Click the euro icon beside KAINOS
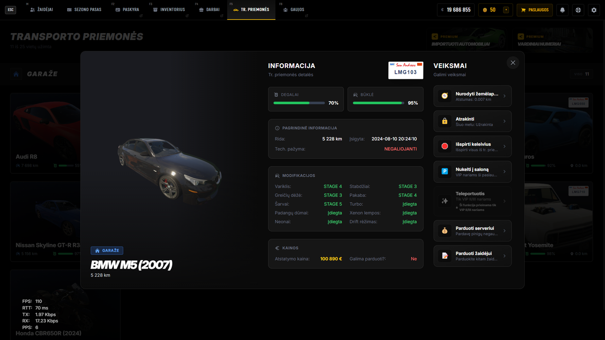 point(277,248)
